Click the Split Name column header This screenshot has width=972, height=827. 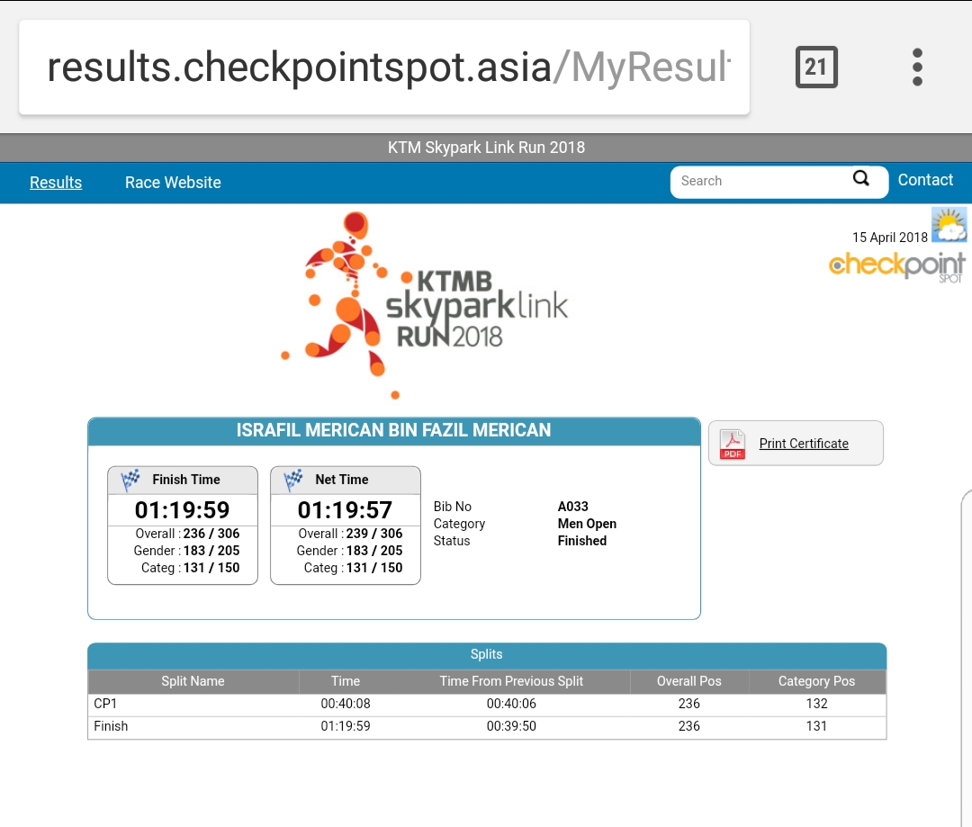[x=193, y=681]
